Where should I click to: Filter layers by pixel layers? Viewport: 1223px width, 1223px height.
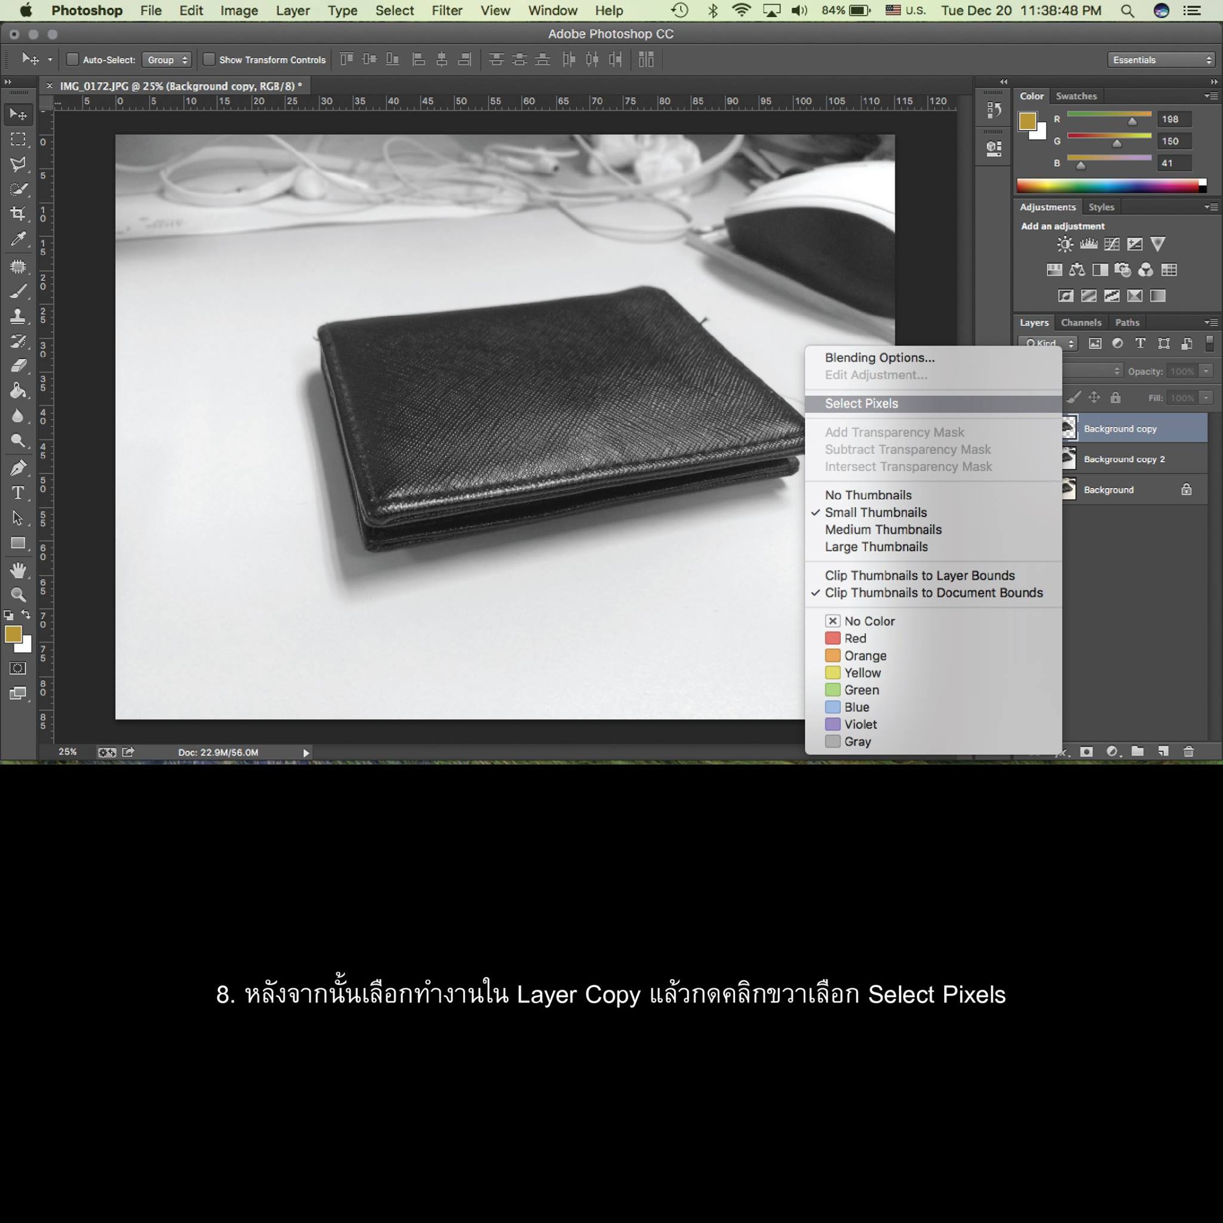[1095, 343]
